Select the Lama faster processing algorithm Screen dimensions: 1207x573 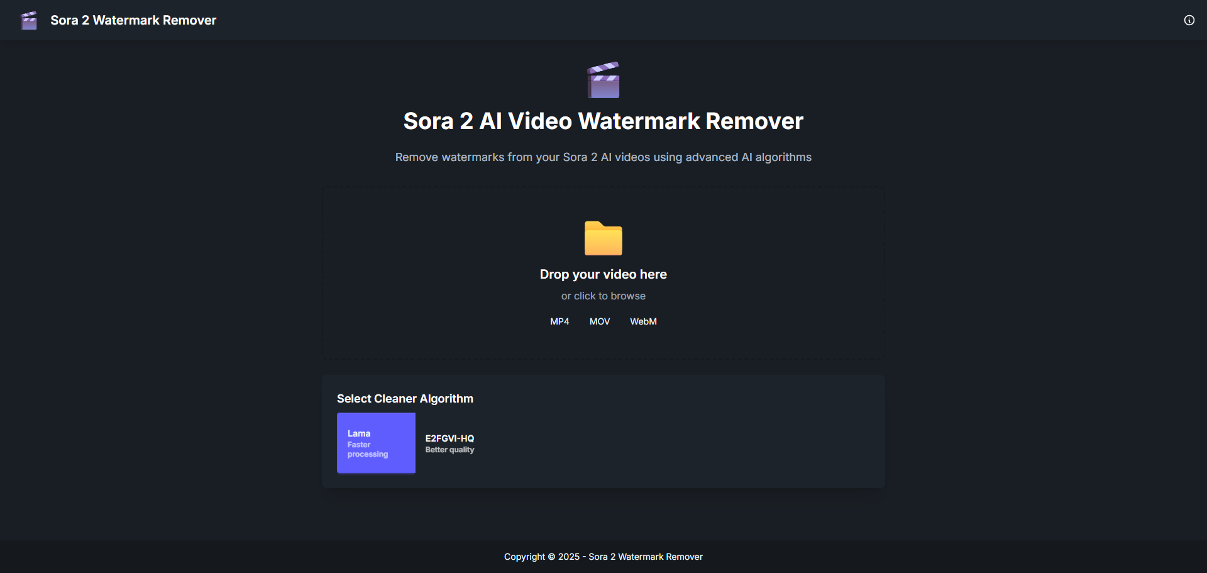(376, 443)
